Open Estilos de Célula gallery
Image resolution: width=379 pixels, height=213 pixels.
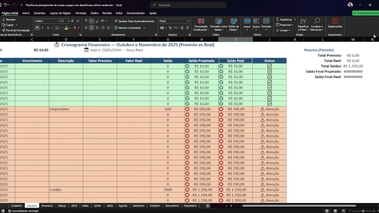pyautogui.click(x=234, y=25)
